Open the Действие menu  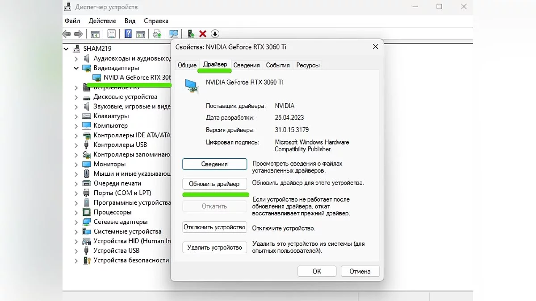tap(102, 21)
